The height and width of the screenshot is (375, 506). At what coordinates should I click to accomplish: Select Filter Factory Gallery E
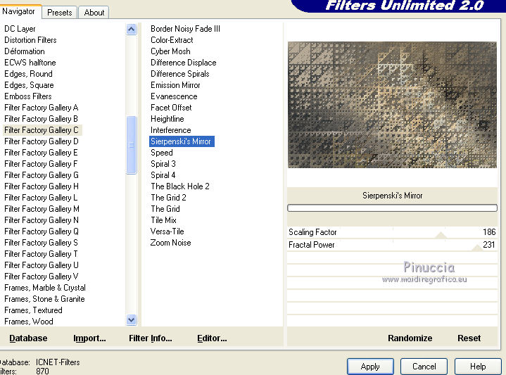pos(41,153)
